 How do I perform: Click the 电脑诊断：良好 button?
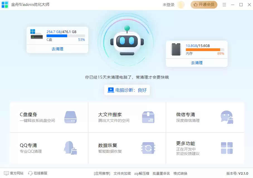tap(127, 90)
